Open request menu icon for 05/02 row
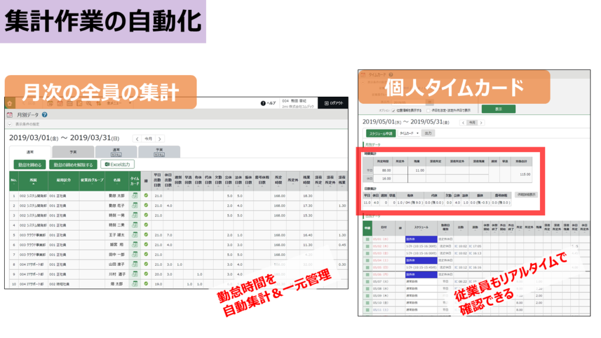The image size is (601, 338). click(367, 246)
